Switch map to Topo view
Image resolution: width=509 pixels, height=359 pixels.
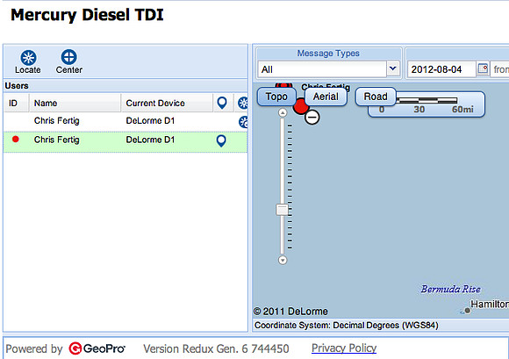point(276,97)
